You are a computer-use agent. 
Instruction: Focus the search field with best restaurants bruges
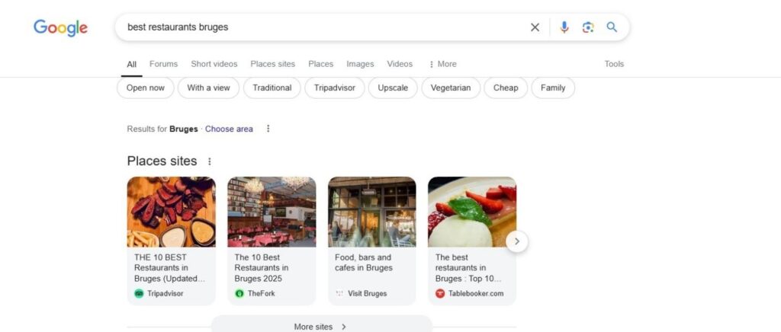coord(323,27)
